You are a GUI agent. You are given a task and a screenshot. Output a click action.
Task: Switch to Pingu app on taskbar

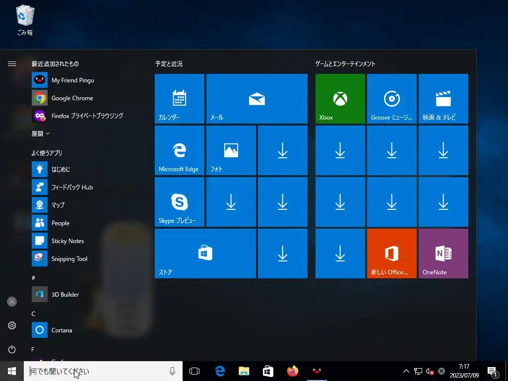(x=317, y=371)
